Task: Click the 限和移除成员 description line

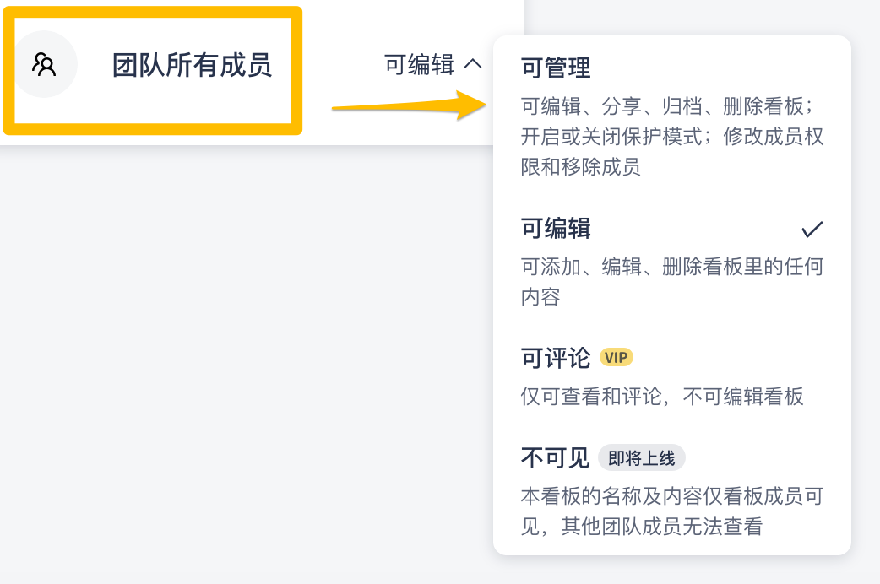Action: (581, 167)
